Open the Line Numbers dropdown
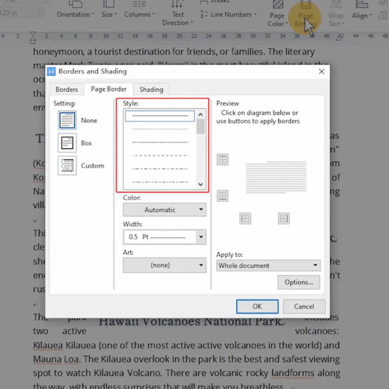The width and height of the screenshot is (389, 389). tap(229, 15)
